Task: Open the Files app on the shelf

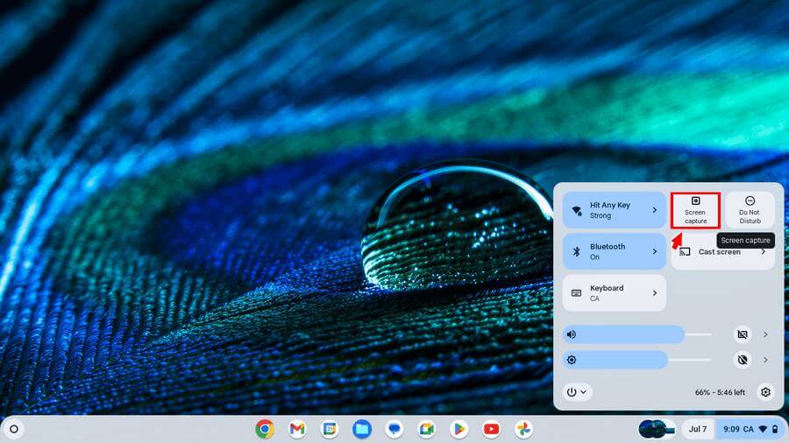Action: tap(362, 429)
